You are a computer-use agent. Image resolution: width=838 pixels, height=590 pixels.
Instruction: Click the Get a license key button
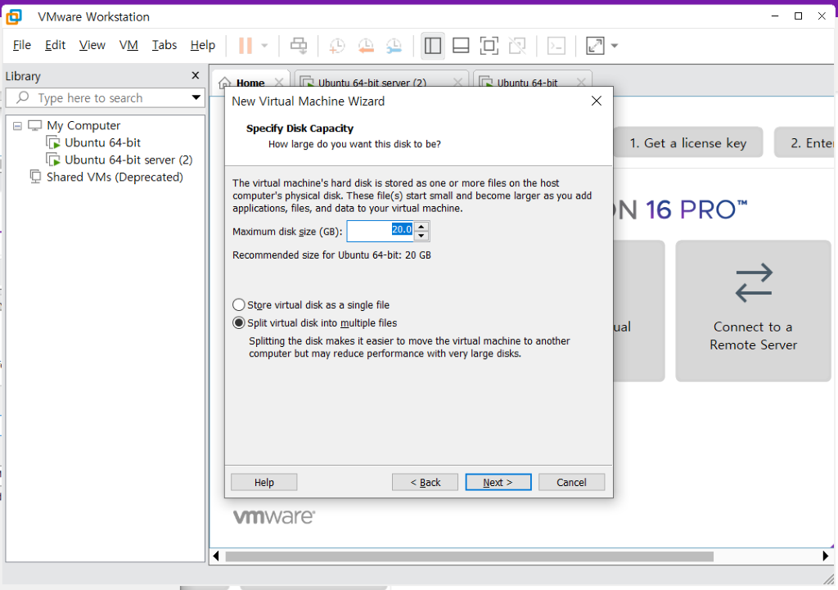click(x=687, y=142)
